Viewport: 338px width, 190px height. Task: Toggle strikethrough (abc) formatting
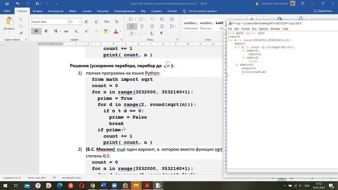point(66,31)
